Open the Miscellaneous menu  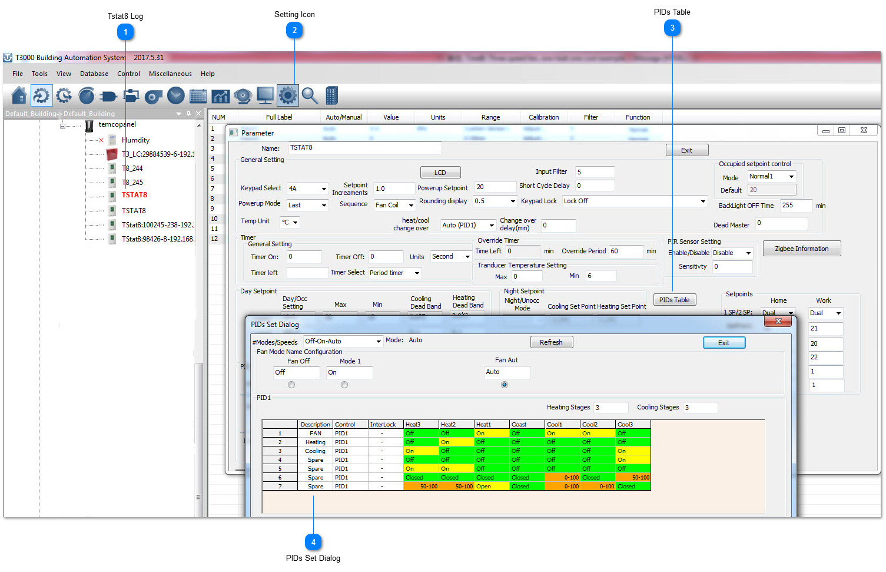click(170, 74)
